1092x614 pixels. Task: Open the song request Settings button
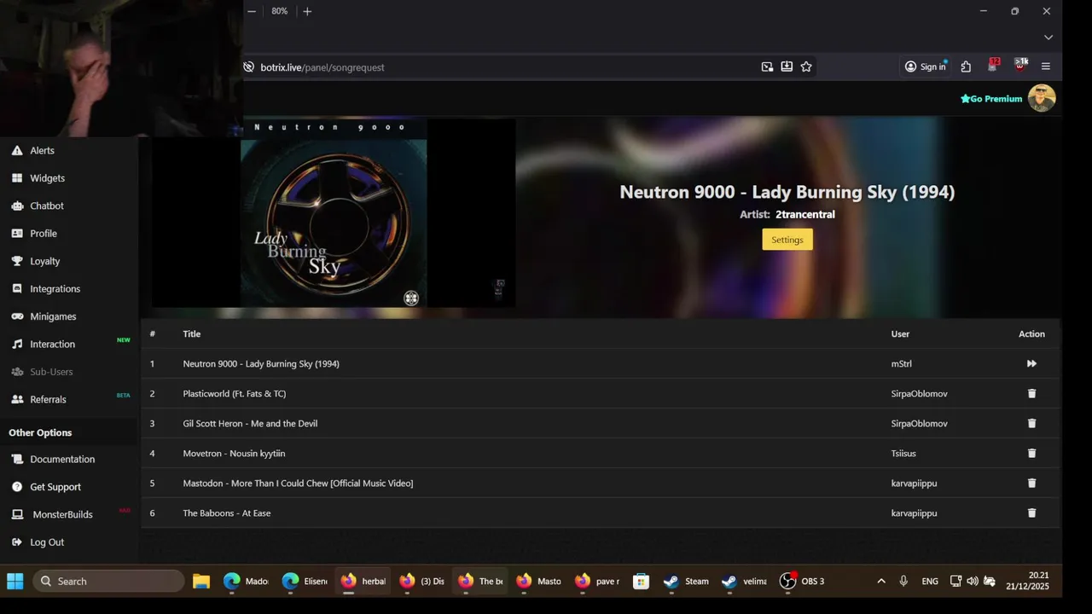tap(787, 240)
